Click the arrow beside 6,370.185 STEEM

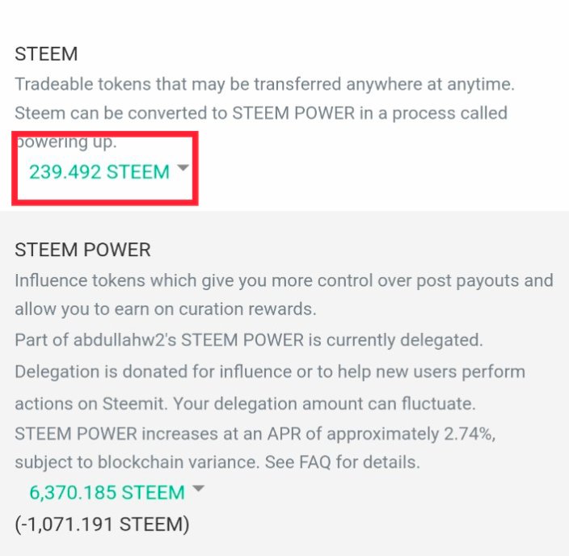[198, 489]
